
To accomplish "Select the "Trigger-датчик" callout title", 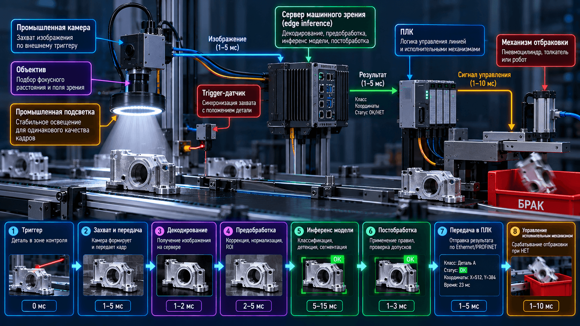I will tap(224, 93).
